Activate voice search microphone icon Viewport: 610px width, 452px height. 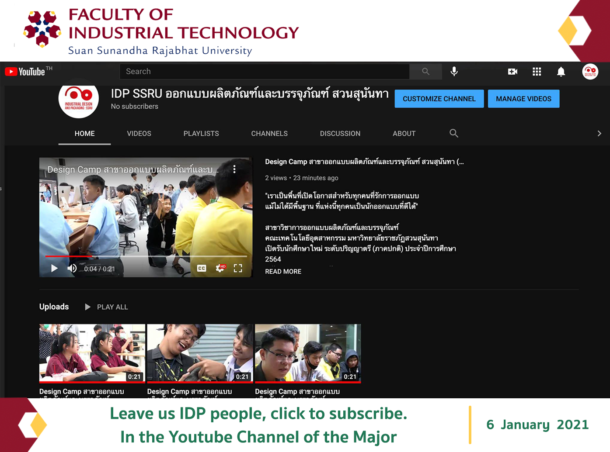(x=454, y=71)
